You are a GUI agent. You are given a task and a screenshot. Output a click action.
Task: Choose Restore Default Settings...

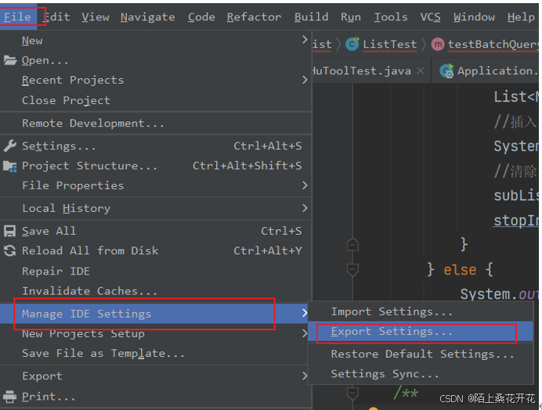tap(421, 354)
